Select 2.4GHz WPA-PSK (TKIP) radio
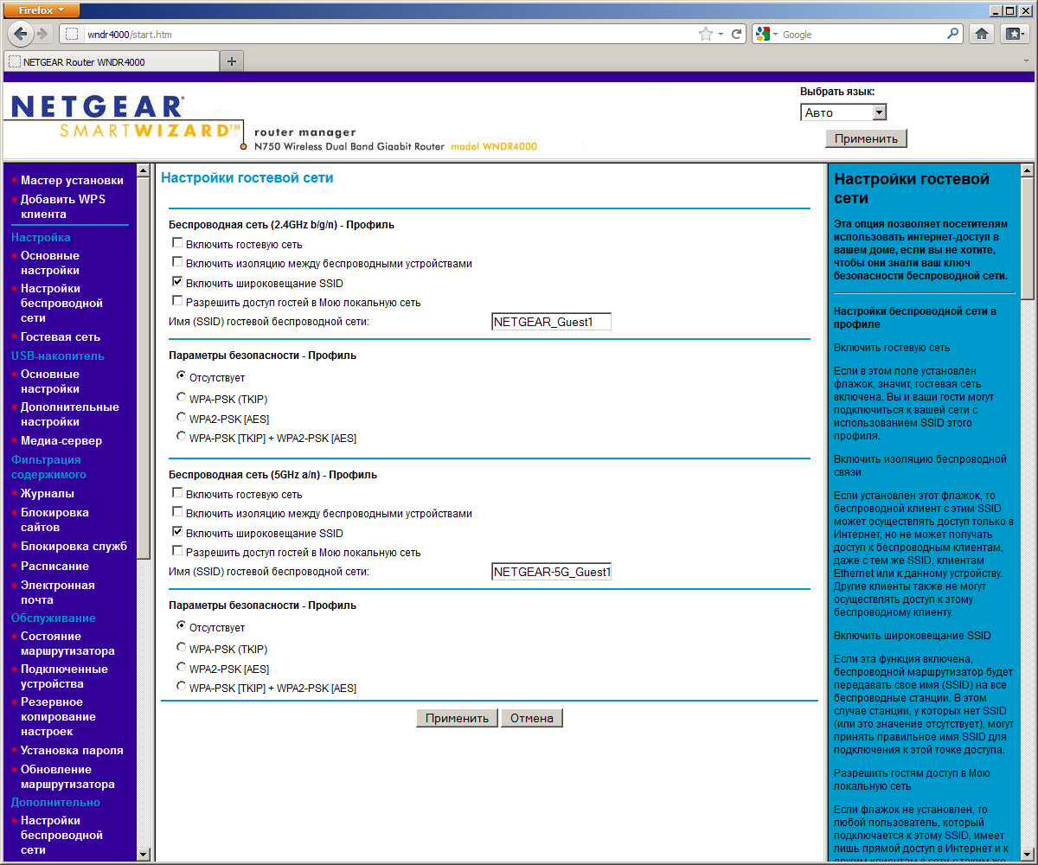 [181, 397]
